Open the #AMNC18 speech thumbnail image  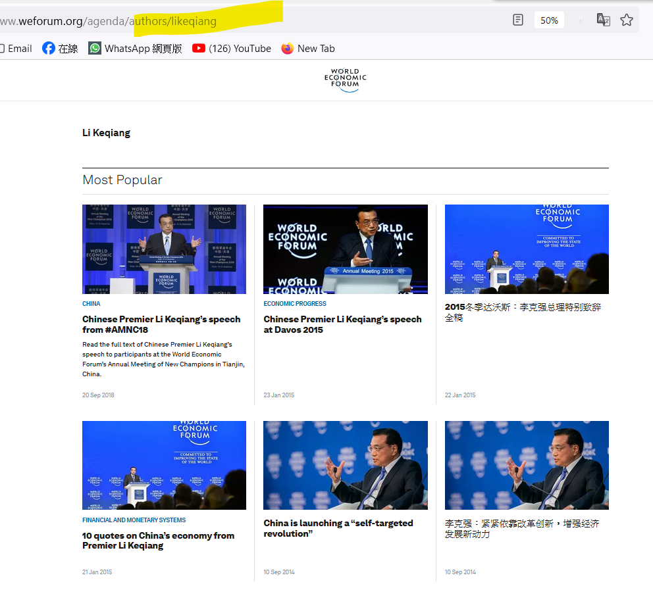coord(164,249)
